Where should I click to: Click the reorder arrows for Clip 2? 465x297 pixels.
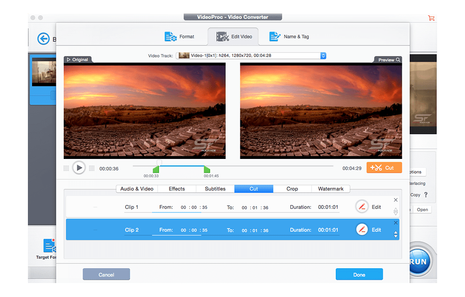pos(396,234)
